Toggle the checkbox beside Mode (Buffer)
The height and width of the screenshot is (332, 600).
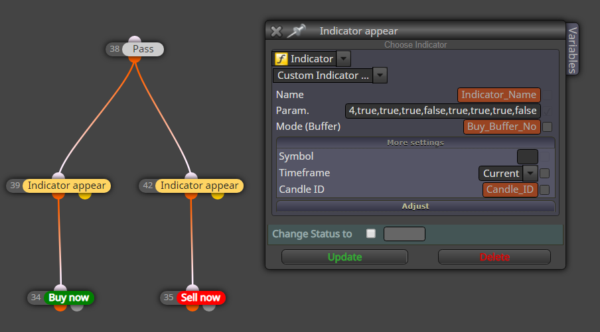tap(547, 127)
